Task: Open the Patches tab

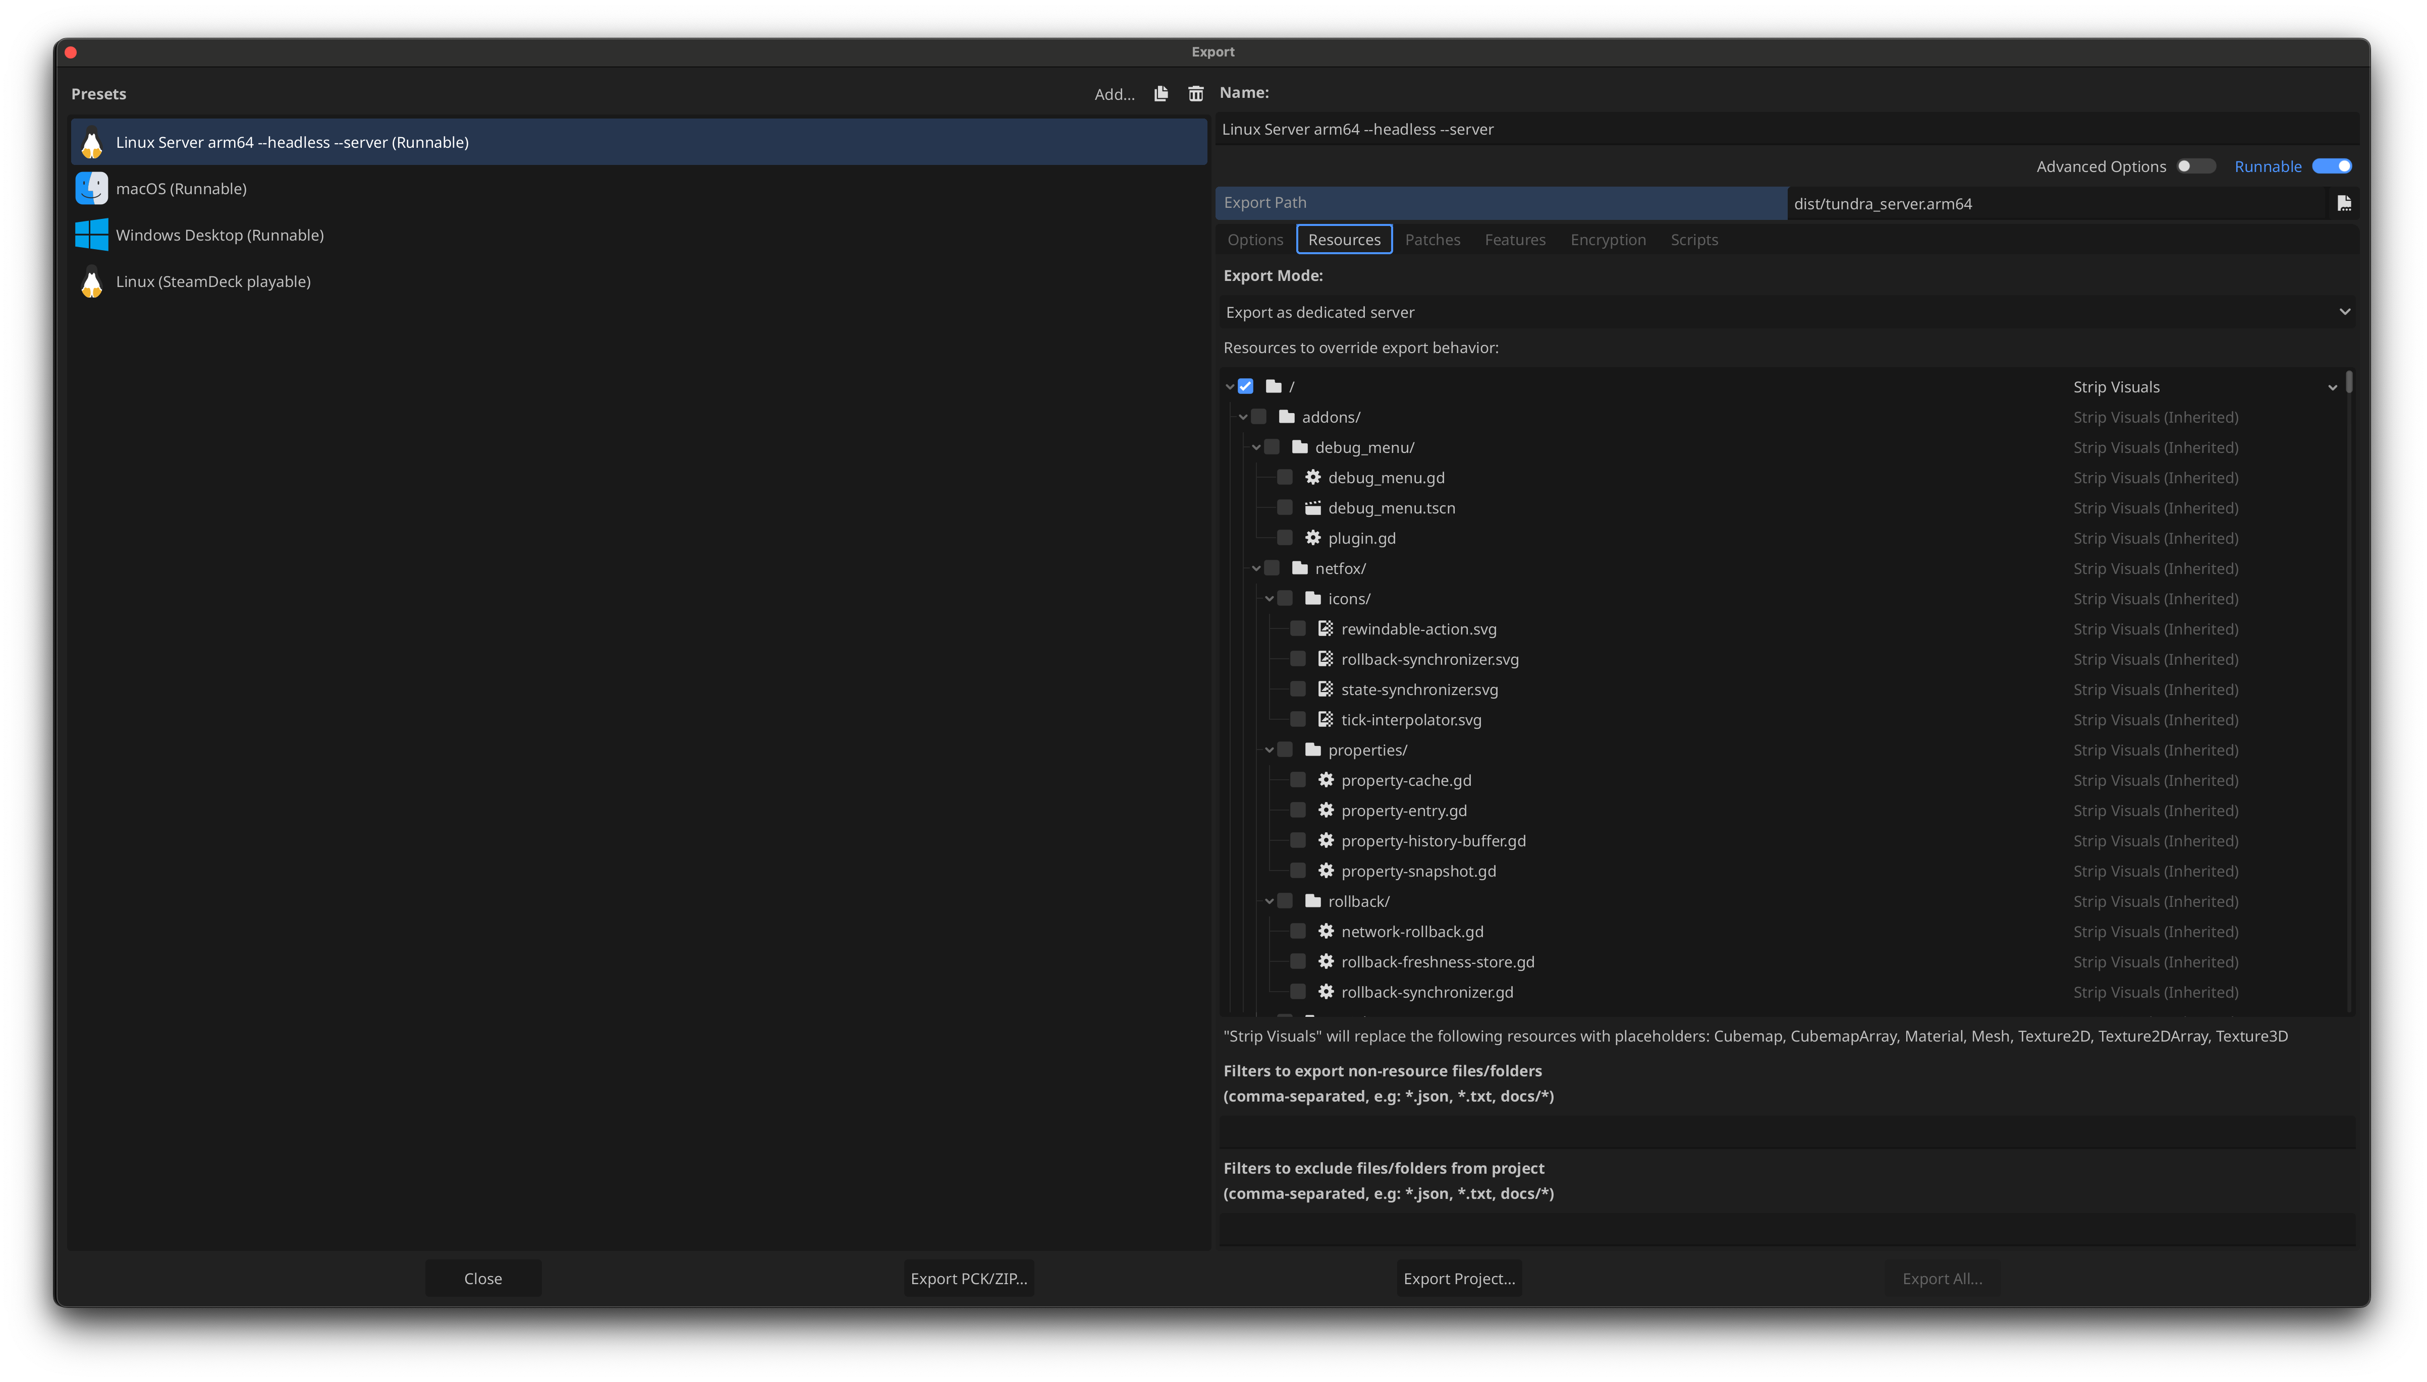Action: [x=1432, y=240]
